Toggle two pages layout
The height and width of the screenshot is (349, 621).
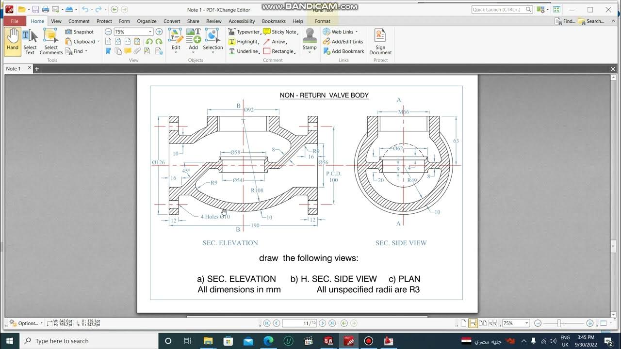(483, 323)
